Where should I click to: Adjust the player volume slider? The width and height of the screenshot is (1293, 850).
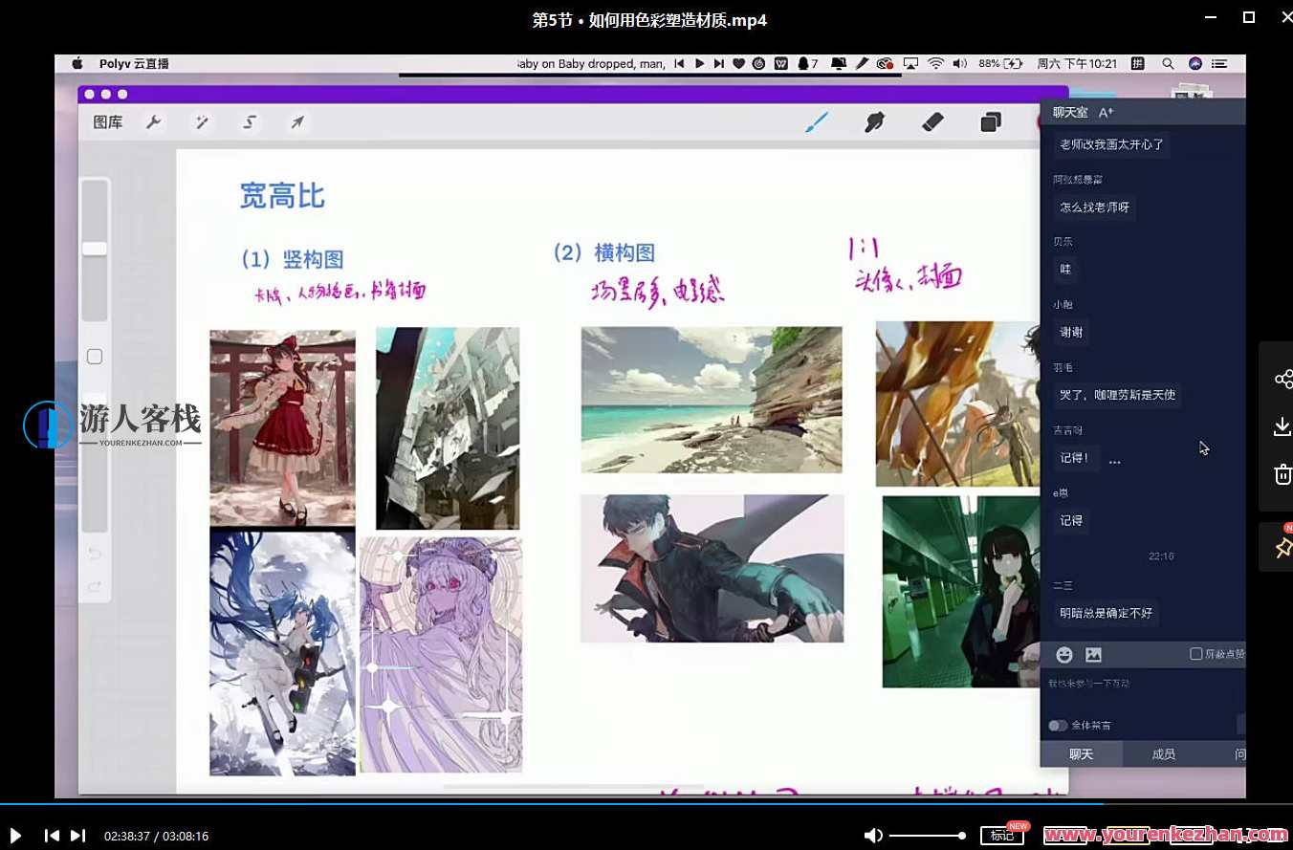927,836
